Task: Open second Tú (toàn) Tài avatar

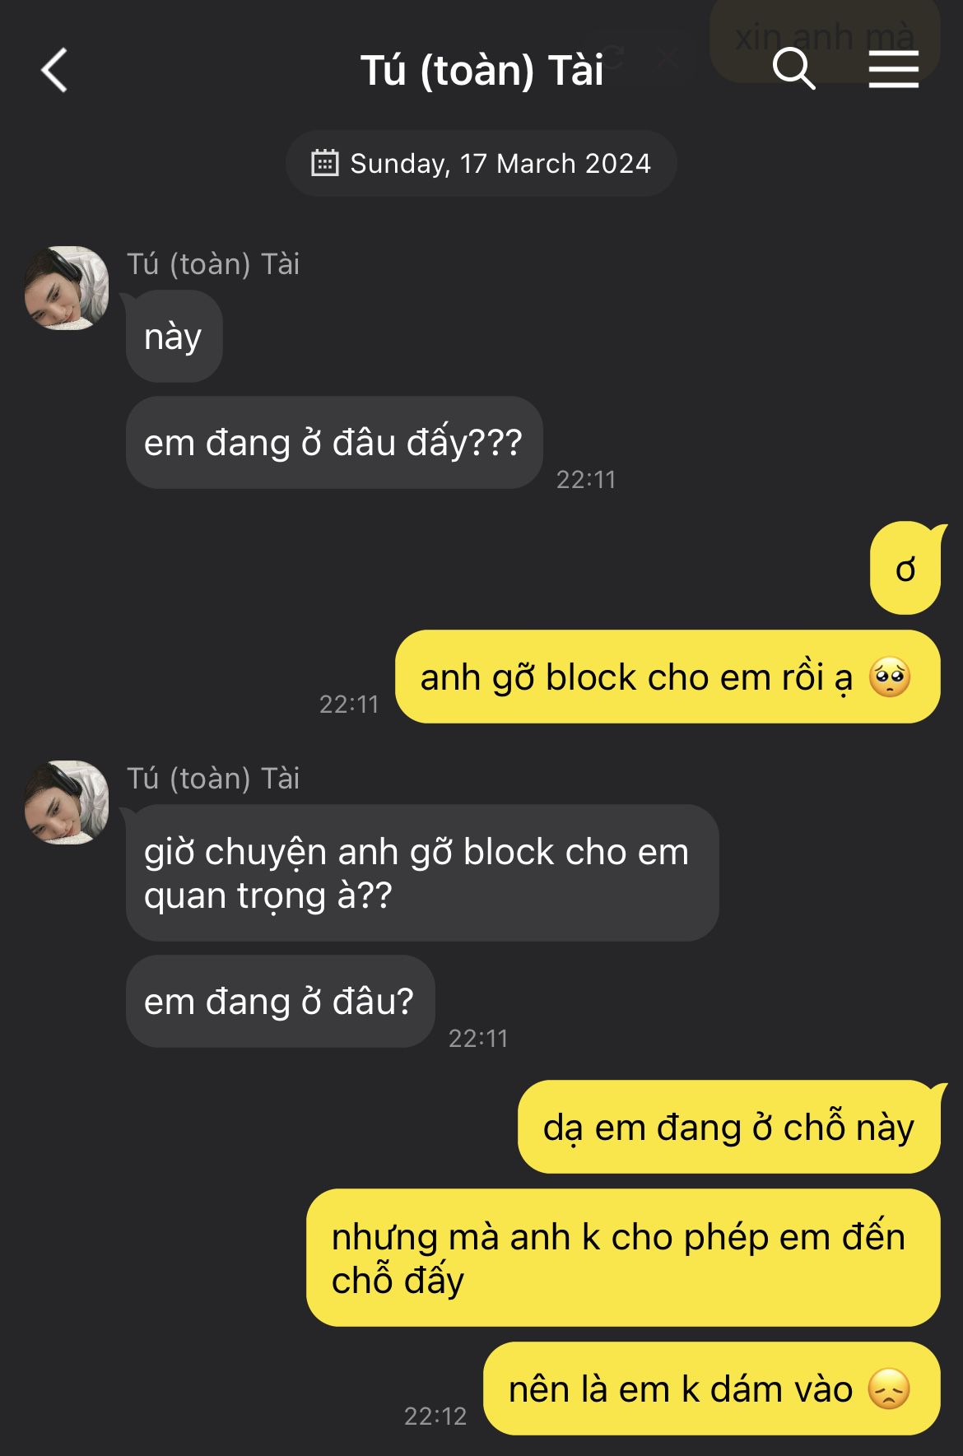Action: 67,802
